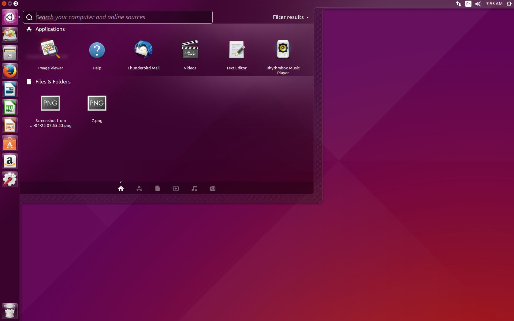Open Firefox from the launcher
Screen dimensions: 514x321
pos(10,71)
